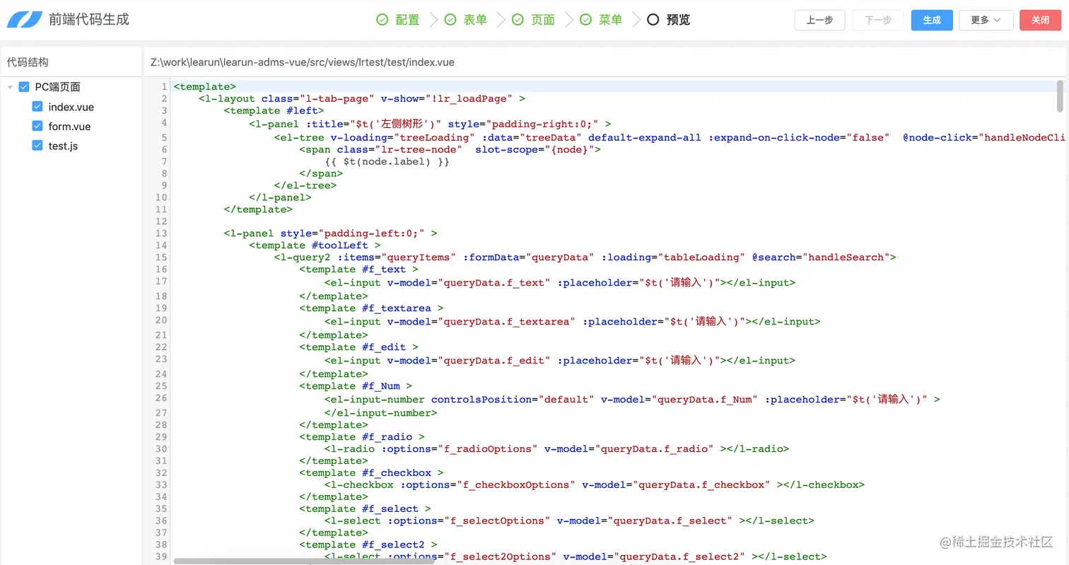Select index.vue in the code tree

tap(71, 107)
